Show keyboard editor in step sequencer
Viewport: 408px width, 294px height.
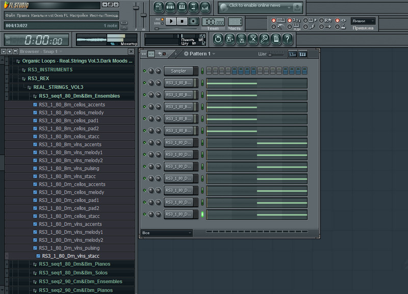click(303, 54)
